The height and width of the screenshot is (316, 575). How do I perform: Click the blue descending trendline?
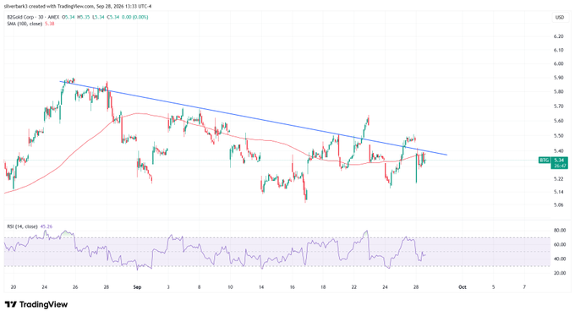pos(253,117)
